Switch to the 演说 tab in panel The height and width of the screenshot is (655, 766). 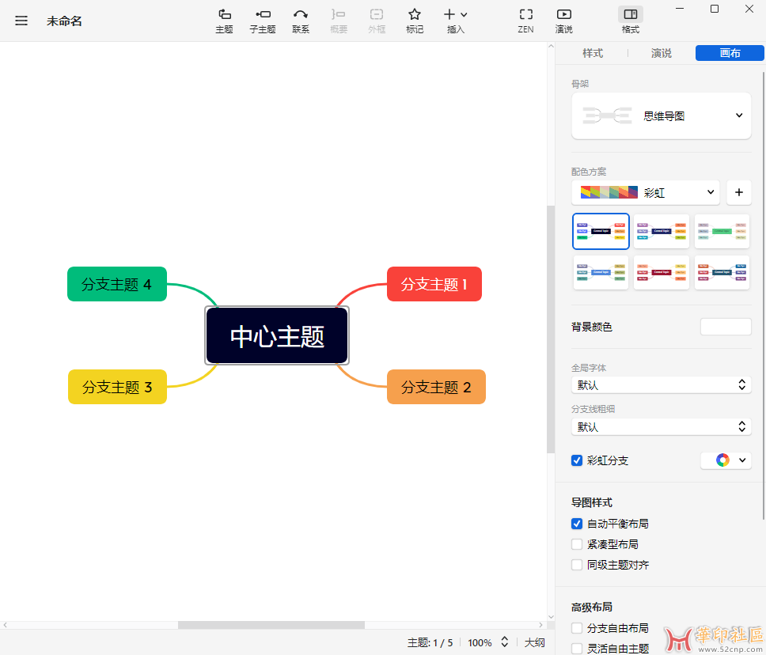[x=661, y=53]
